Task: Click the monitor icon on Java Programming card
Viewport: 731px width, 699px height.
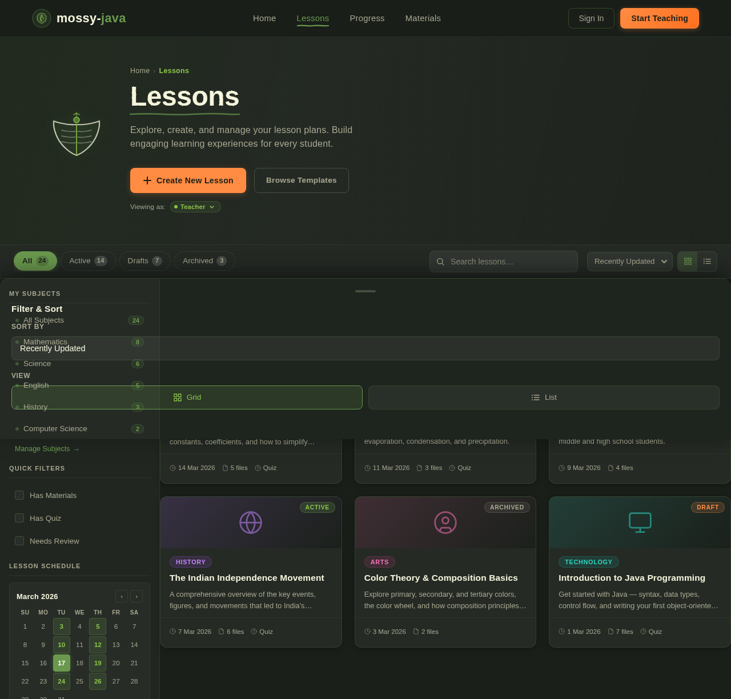Action: pos(640,522)
